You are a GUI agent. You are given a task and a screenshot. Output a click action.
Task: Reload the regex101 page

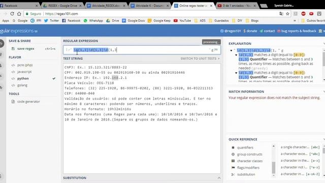(x=12, y=14)
